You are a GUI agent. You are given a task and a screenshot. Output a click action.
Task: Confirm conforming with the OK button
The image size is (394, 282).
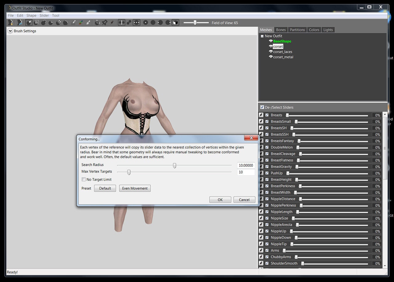click(220, 200)
